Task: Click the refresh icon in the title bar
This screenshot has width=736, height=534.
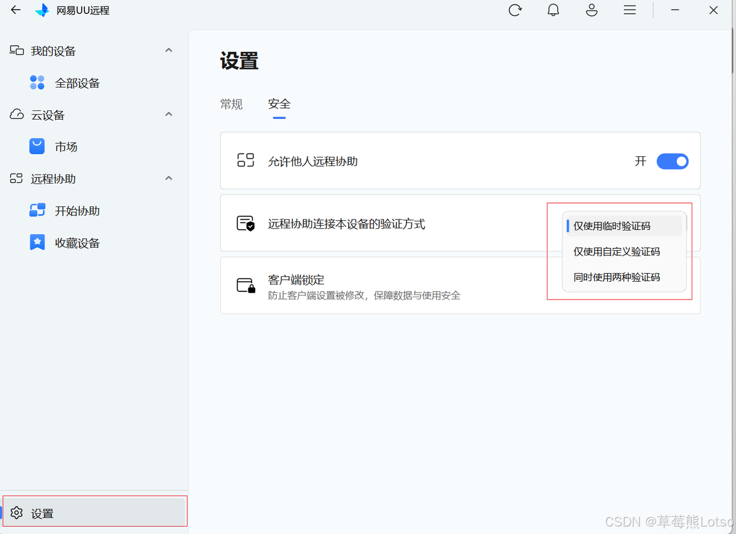Action: pyautogui.click(x=515, y=10)
